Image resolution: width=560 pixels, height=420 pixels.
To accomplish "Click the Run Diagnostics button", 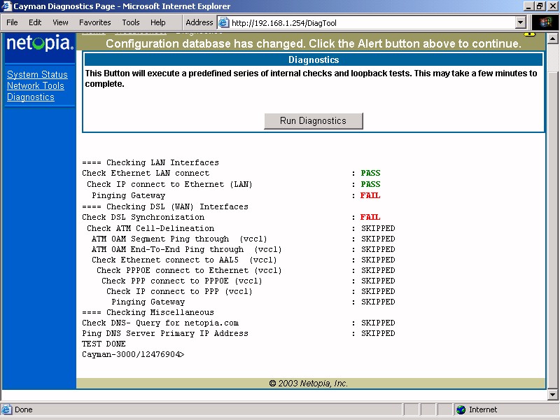I will [313, 120].
